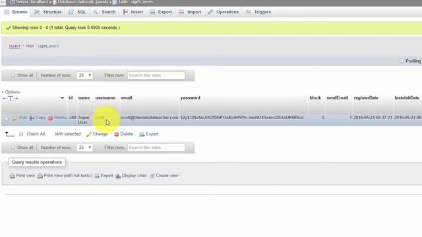Open the Insert tab
This screenshot has width=422, height=237.
coord(133,12)
